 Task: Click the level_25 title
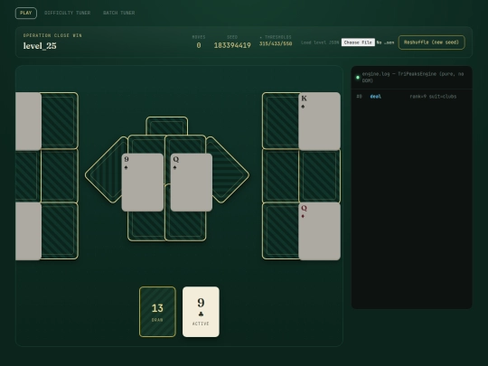click(40, 46)
